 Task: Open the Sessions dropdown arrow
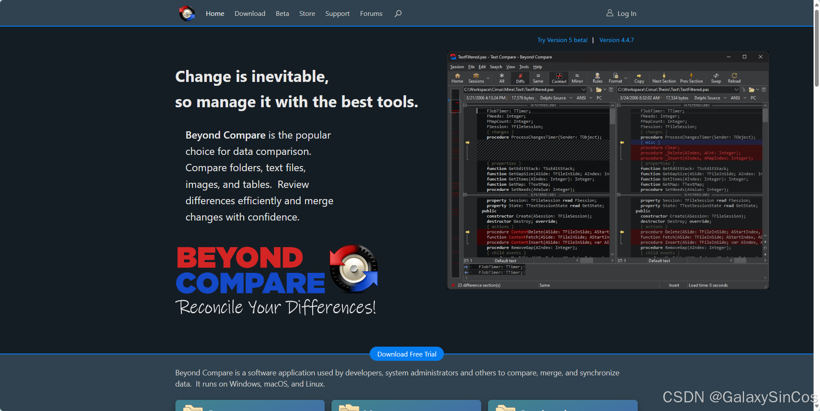click(x=488, y=78)
